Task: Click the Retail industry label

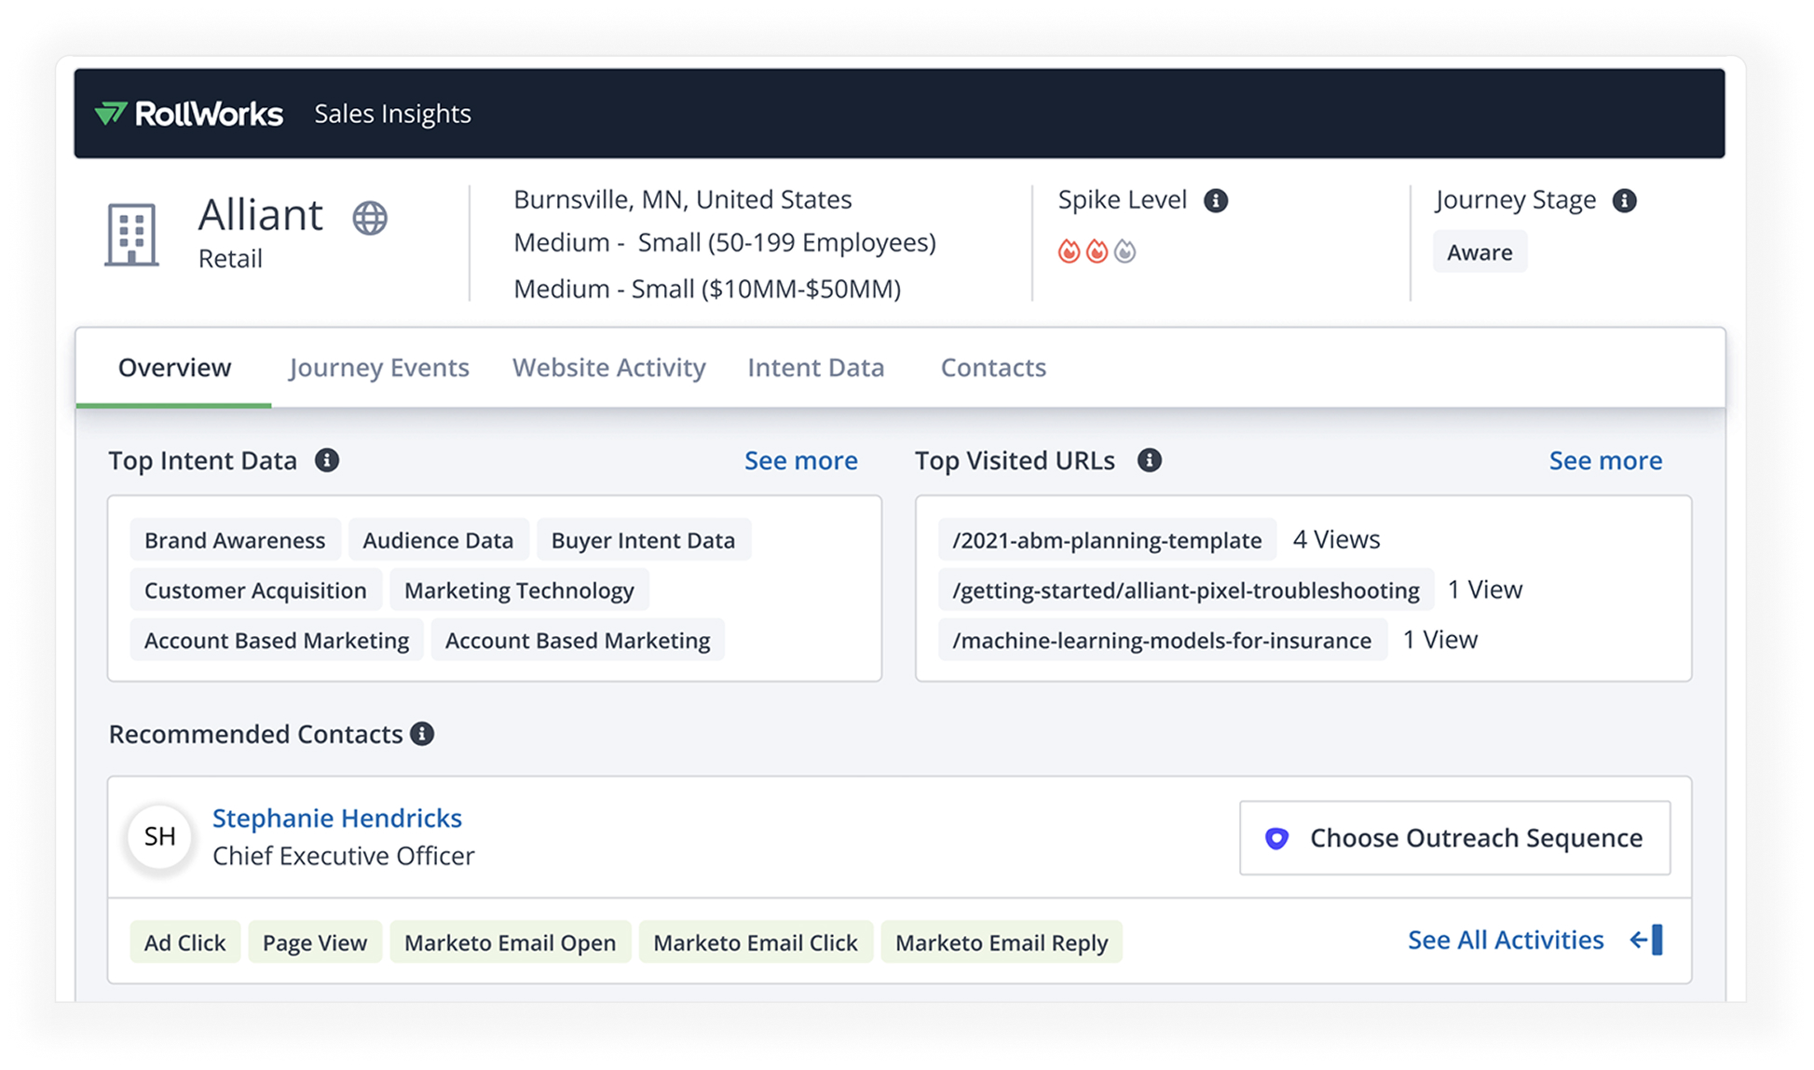Action: 230,259
